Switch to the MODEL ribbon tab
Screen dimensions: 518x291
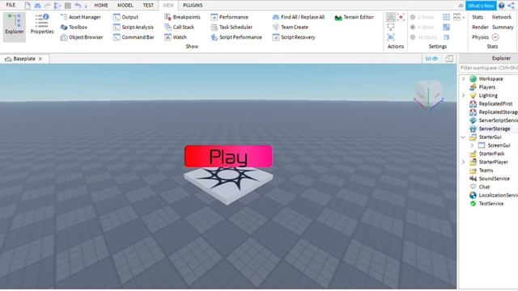coord(125,6)
